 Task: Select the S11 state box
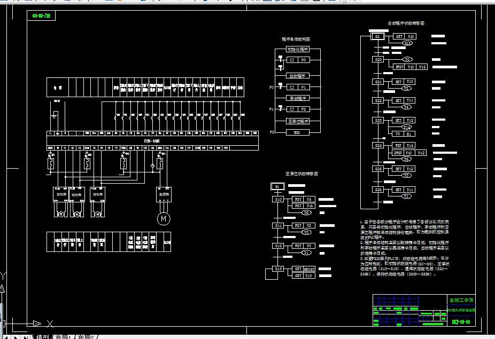tap(278, 226)
